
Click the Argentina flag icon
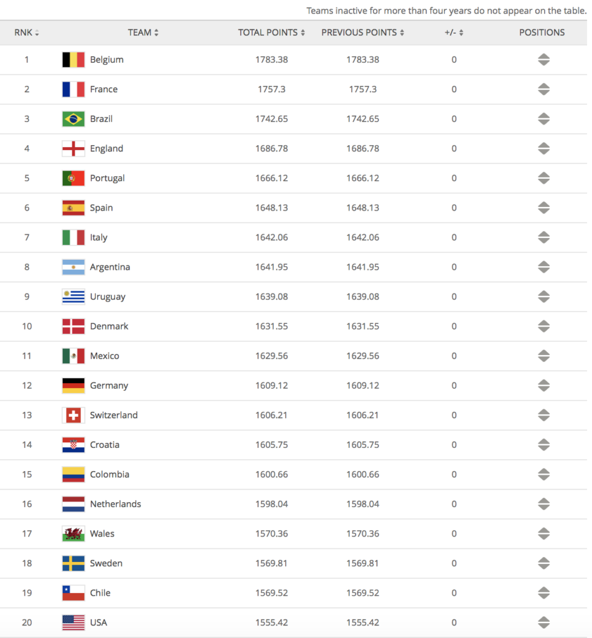(73, 267)
